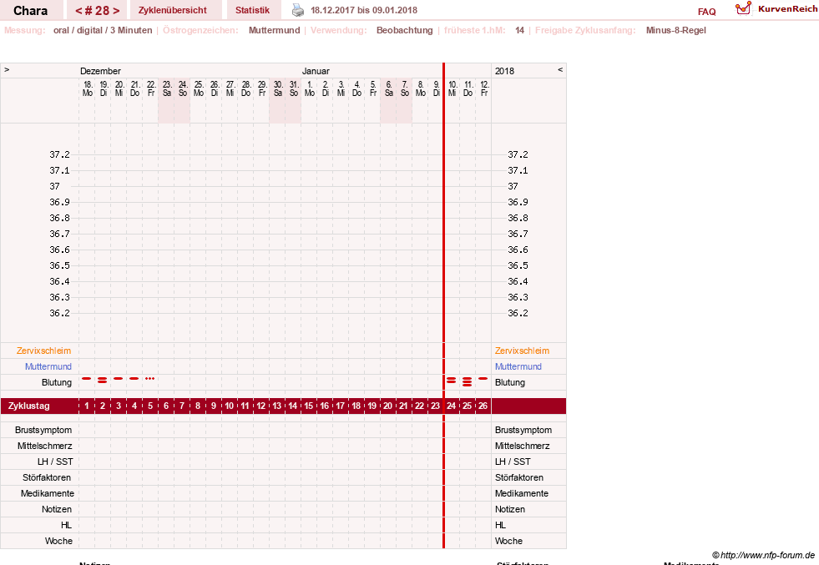The width and height of the screenshot is (819, 565).
Task: Click the left Woche row label
Action: 58,541
